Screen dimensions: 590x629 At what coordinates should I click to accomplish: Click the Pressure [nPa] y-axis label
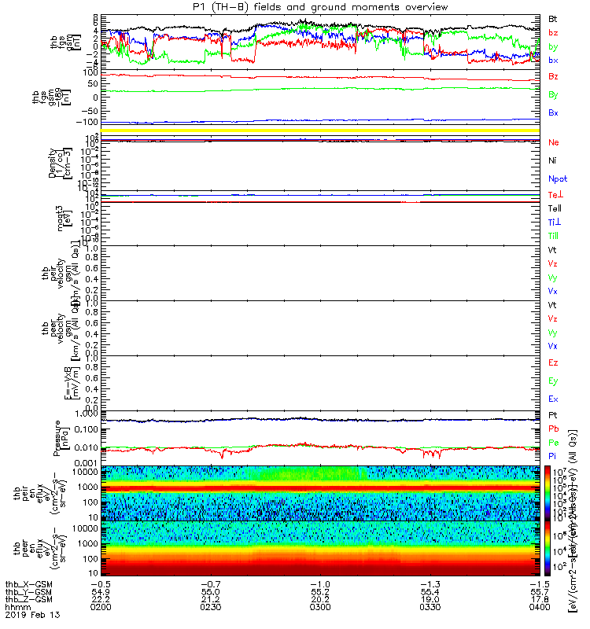(61, 438)
